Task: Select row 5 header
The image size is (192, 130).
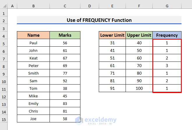Action: tap(4, 44)
